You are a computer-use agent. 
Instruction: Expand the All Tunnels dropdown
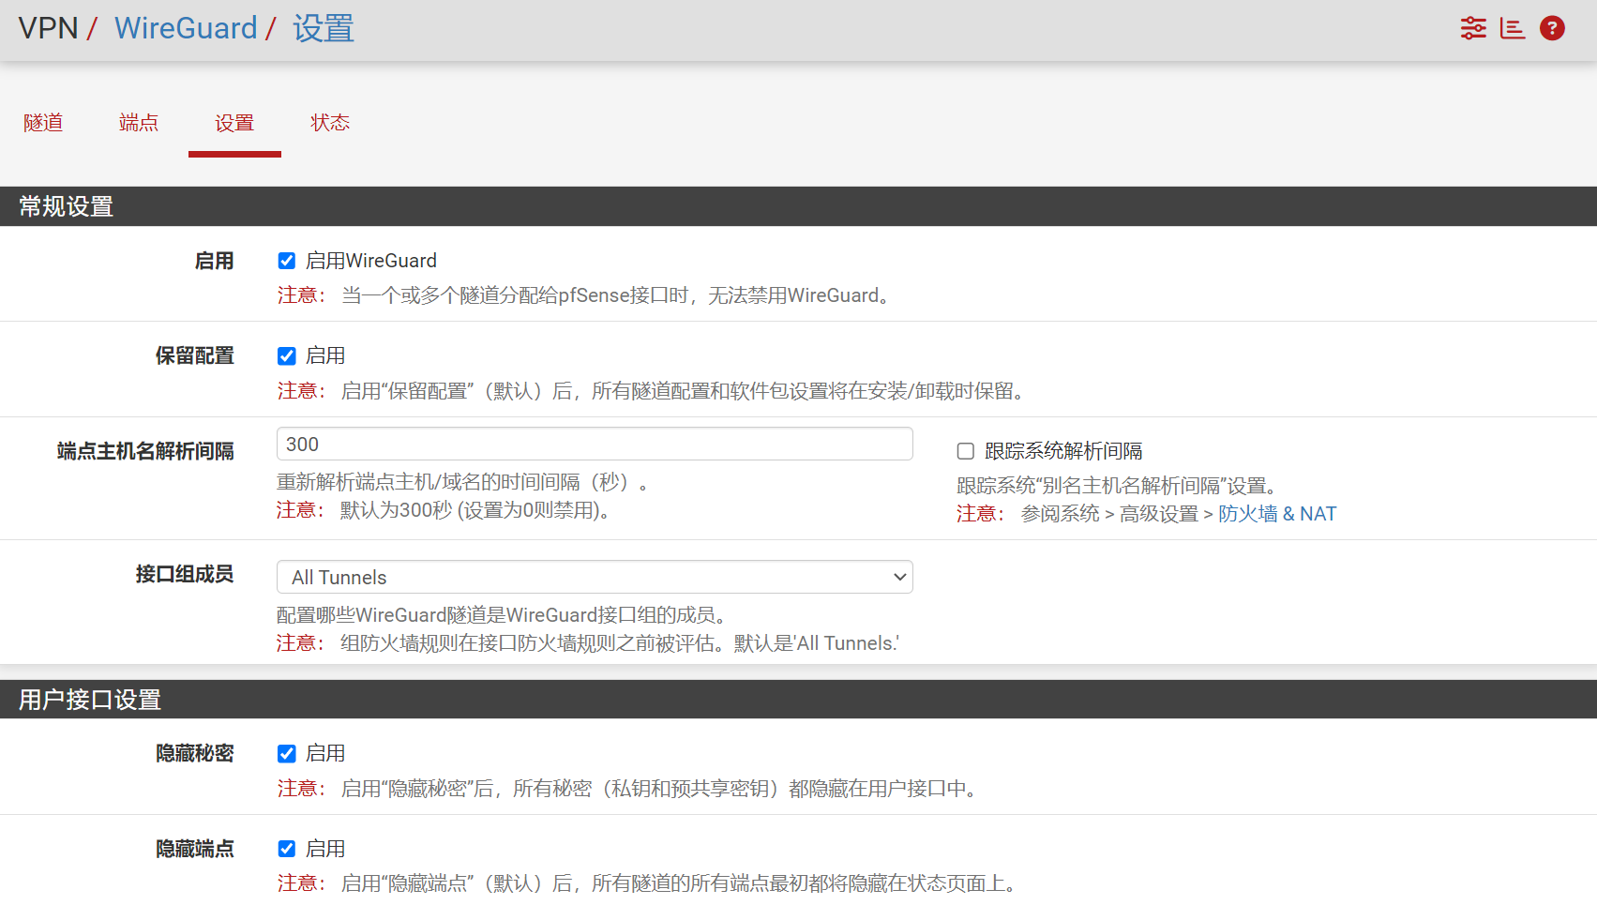(595, 577)
